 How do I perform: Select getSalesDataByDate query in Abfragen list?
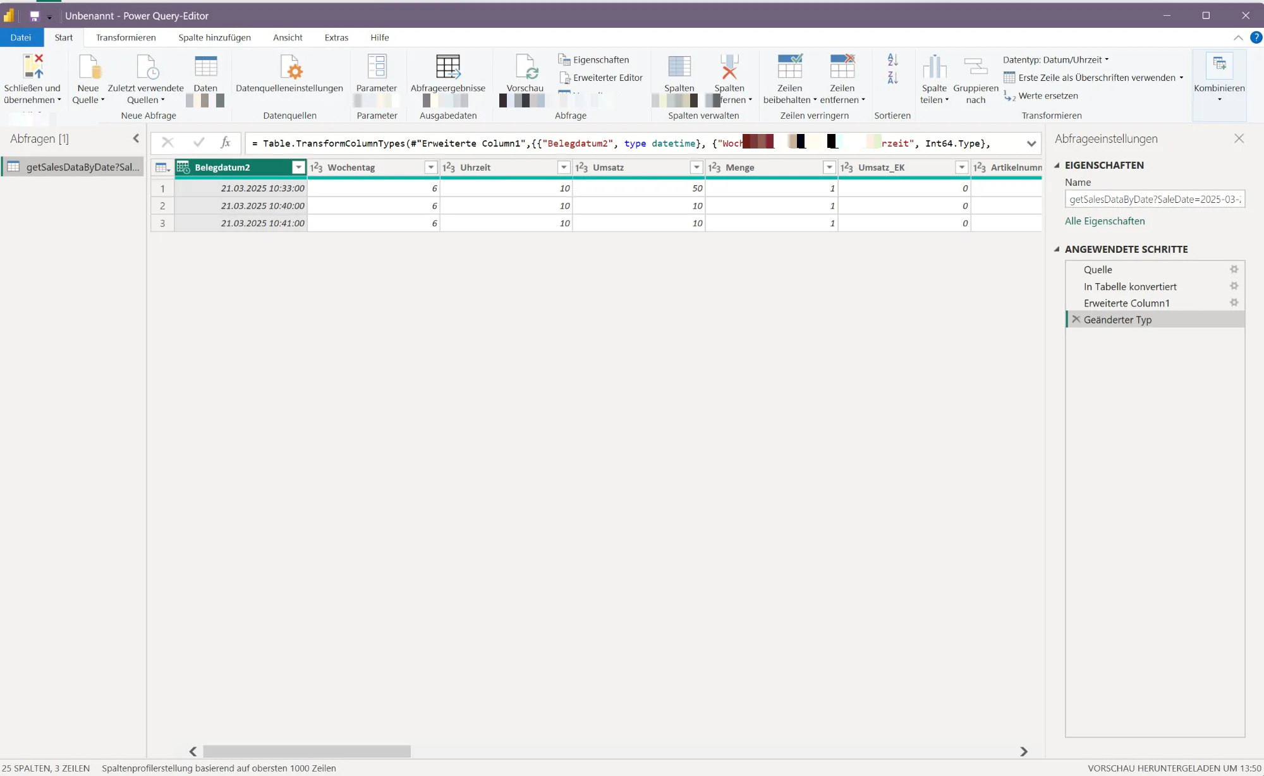point(73,167)
